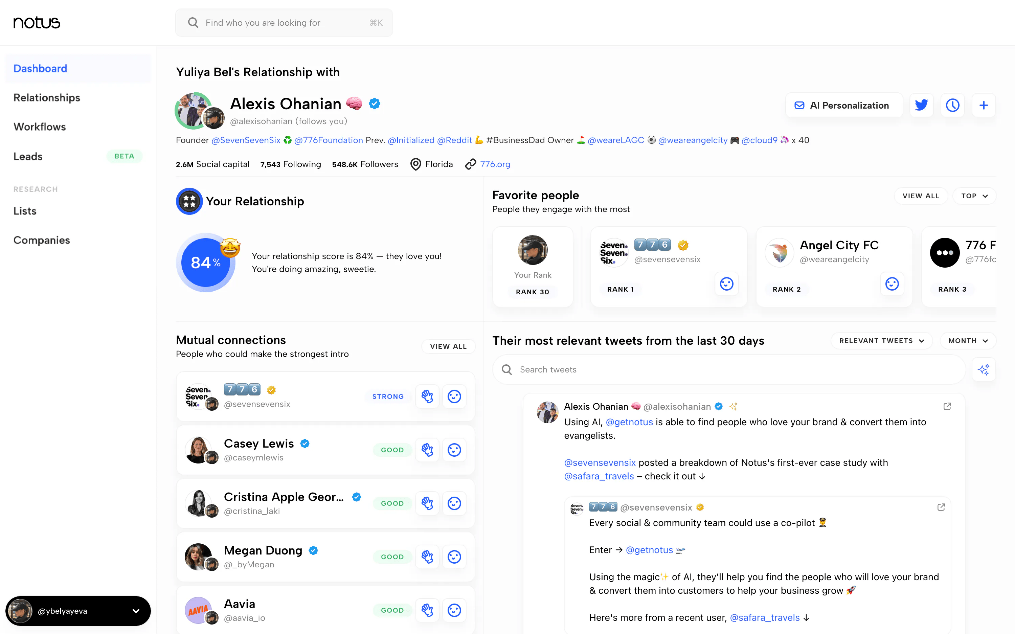Click smiley icon on Rank 1 favorite card

[x=726, y=284]
